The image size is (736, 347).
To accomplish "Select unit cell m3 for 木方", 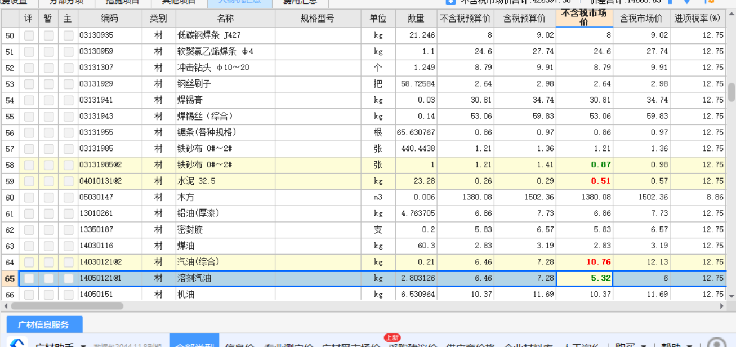I will (x=378, y=197).
